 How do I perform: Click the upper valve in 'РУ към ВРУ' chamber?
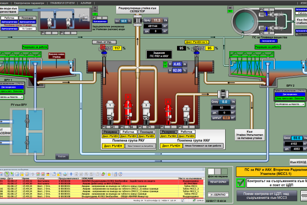27,121
